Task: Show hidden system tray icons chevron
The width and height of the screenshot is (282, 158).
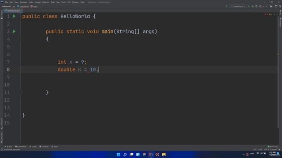Action: click(244, 154)
